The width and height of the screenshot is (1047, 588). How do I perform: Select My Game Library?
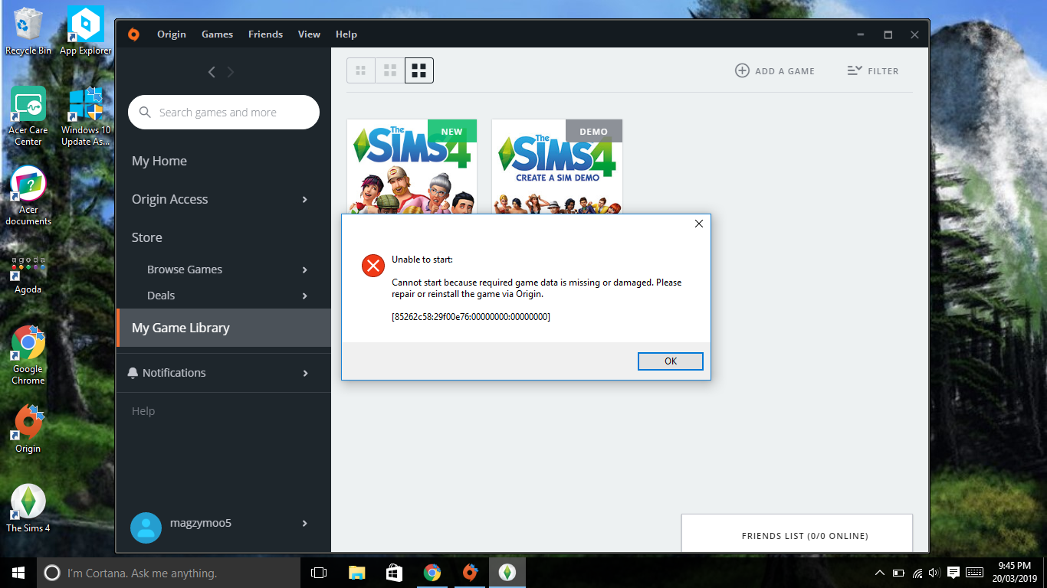pyautogui.click(x=224, y=328)
